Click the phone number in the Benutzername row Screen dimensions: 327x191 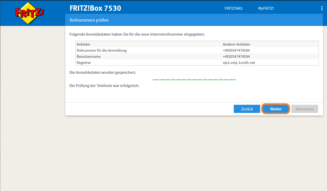pyautogui.click(x=236, y=56)
